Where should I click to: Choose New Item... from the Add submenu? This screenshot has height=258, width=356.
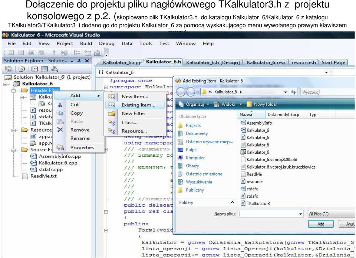pyautogui.click(x=135, y=96)
